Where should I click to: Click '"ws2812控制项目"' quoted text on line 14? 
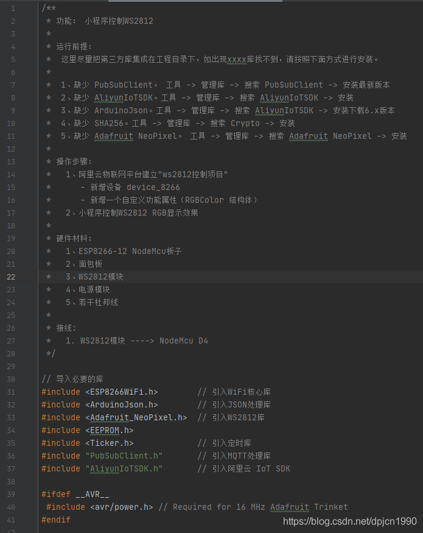(x=193, y=175)
